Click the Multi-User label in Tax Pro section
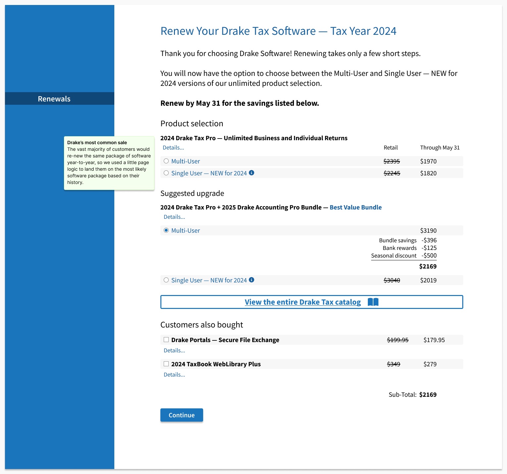This screenshot has width=507, height=474. (x=186, y=161)
